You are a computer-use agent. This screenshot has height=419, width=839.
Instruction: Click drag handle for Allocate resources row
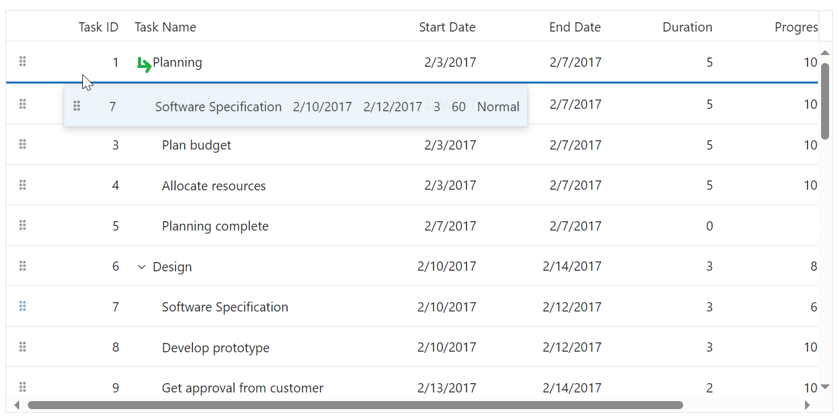point(23,185)
